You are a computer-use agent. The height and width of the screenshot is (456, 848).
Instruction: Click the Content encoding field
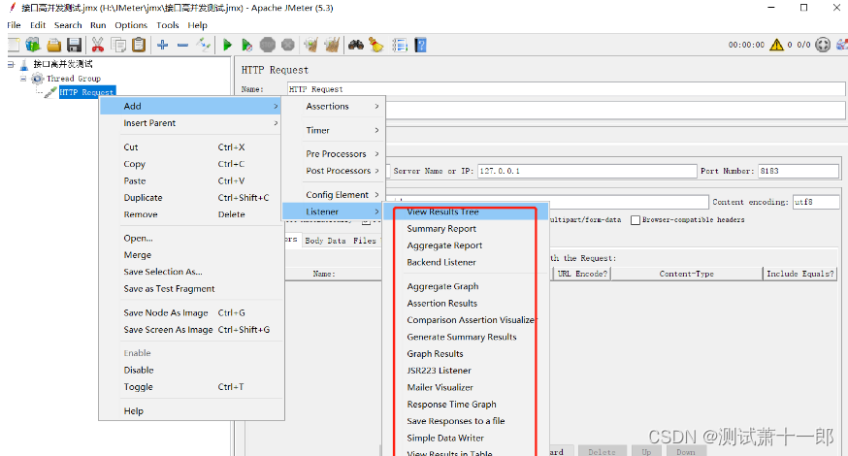816,202
